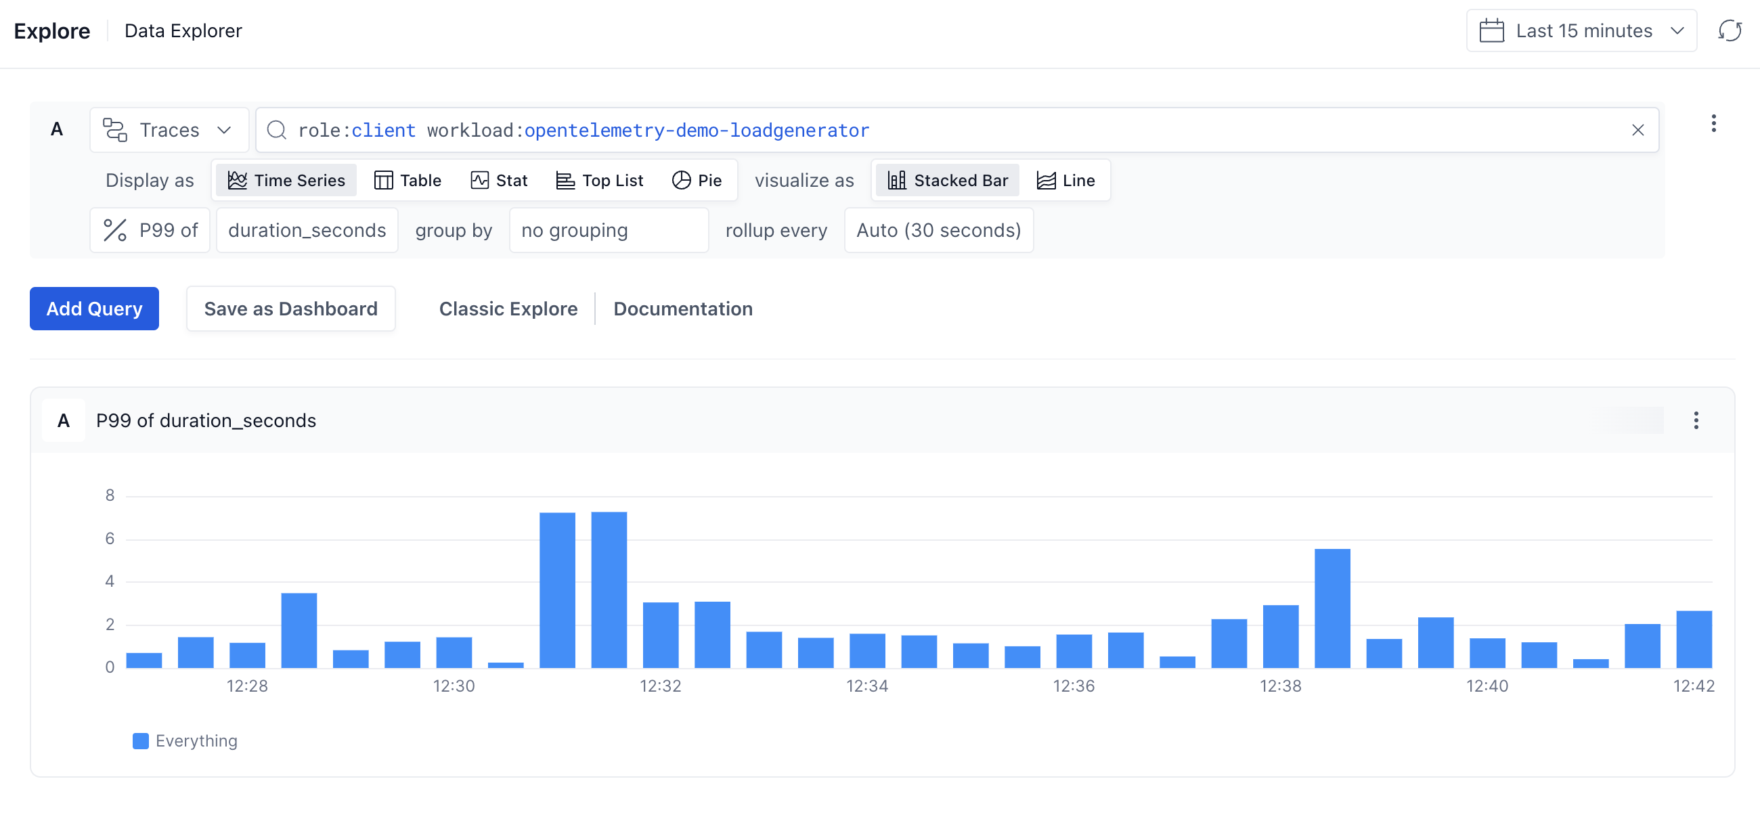Click the Add Query button

tap(94, 309)
